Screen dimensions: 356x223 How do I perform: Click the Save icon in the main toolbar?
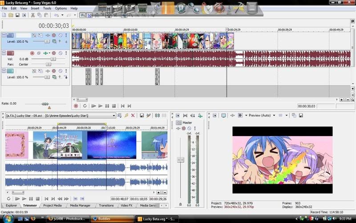point(17,15)
